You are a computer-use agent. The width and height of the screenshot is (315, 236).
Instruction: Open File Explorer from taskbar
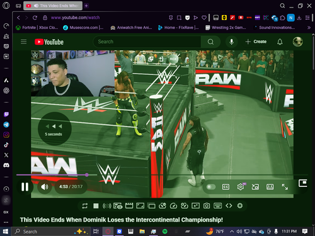tap(142, 232)
